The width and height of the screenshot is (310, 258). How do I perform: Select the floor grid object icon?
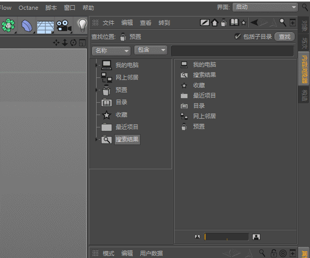[45, 27]
